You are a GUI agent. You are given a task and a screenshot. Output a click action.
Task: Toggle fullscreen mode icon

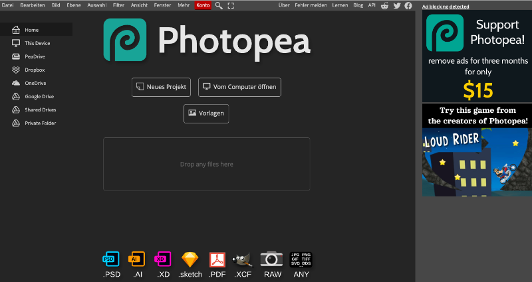tap(231, 5)
